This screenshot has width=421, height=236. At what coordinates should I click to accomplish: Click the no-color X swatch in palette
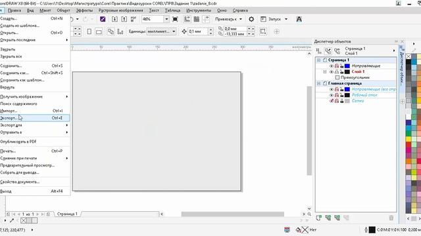409,56
